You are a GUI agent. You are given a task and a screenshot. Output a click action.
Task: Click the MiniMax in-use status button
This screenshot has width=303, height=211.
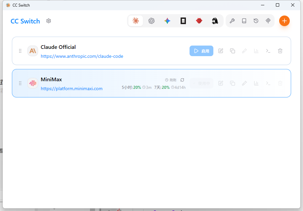(x=201, y=83)
